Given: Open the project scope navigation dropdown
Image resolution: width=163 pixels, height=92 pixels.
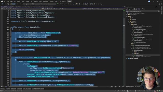Looking at the screenshot, I should click(x=21, y=9).
